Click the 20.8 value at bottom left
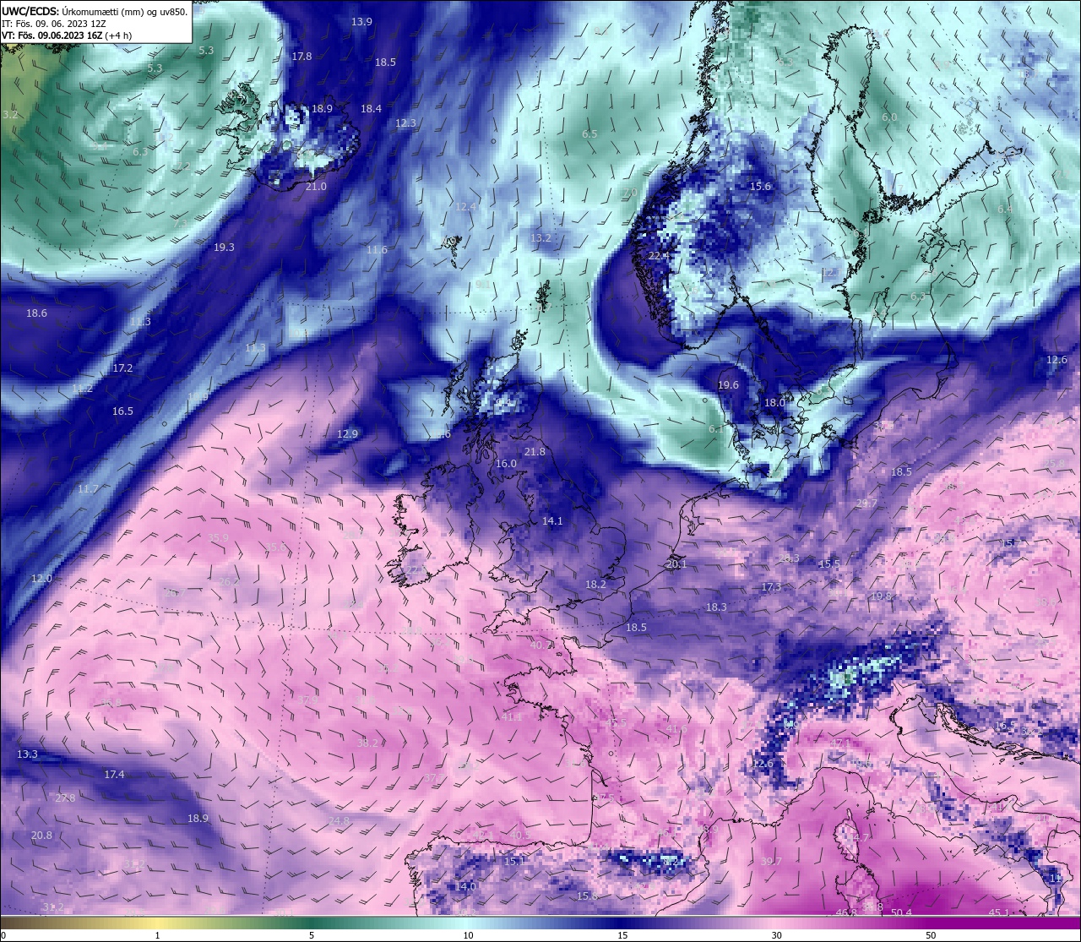This screenshot has width=1081, height=942. [x=41, y=836]
